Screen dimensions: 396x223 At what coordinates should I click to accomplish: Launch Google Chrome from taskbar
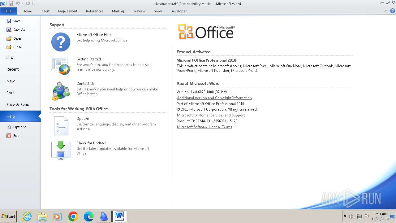point(73,216)
